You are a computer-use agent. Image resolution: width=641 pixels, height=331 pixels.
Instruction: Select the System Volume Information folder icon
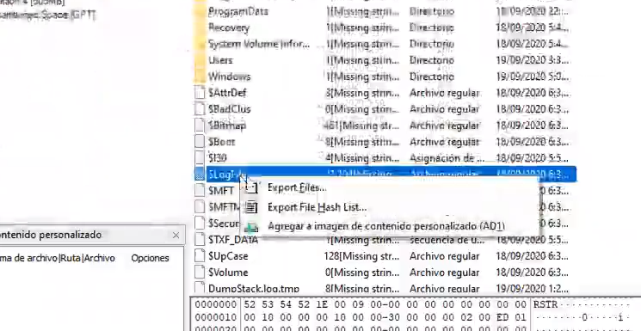(200, 44)
